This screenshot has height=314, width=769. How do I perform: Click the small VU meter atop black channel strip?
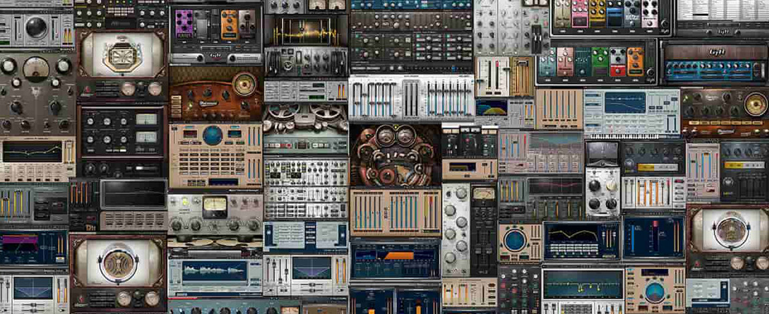[483, 193]
